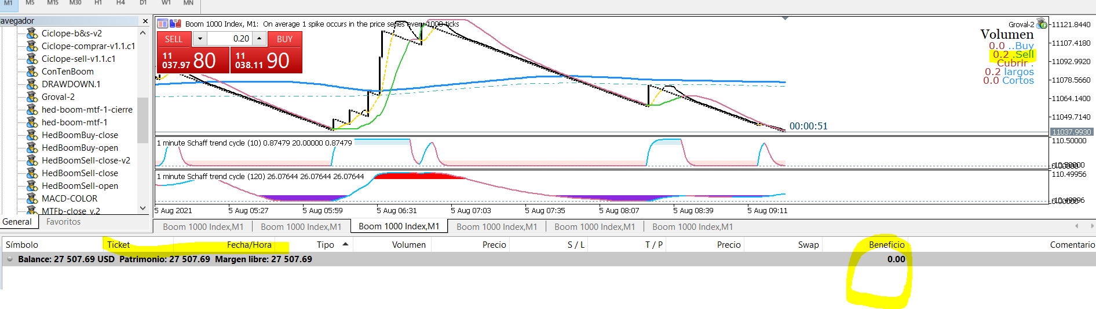This screenshot has width=1096, height=309.
Task: Select the active Boom 1000 Index,M1 chart tab
Action: tap(399, 226)
